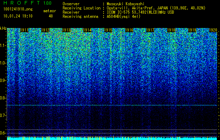Click the Receiving antenna label
The image size is (220, 140).
coord(80,16)
